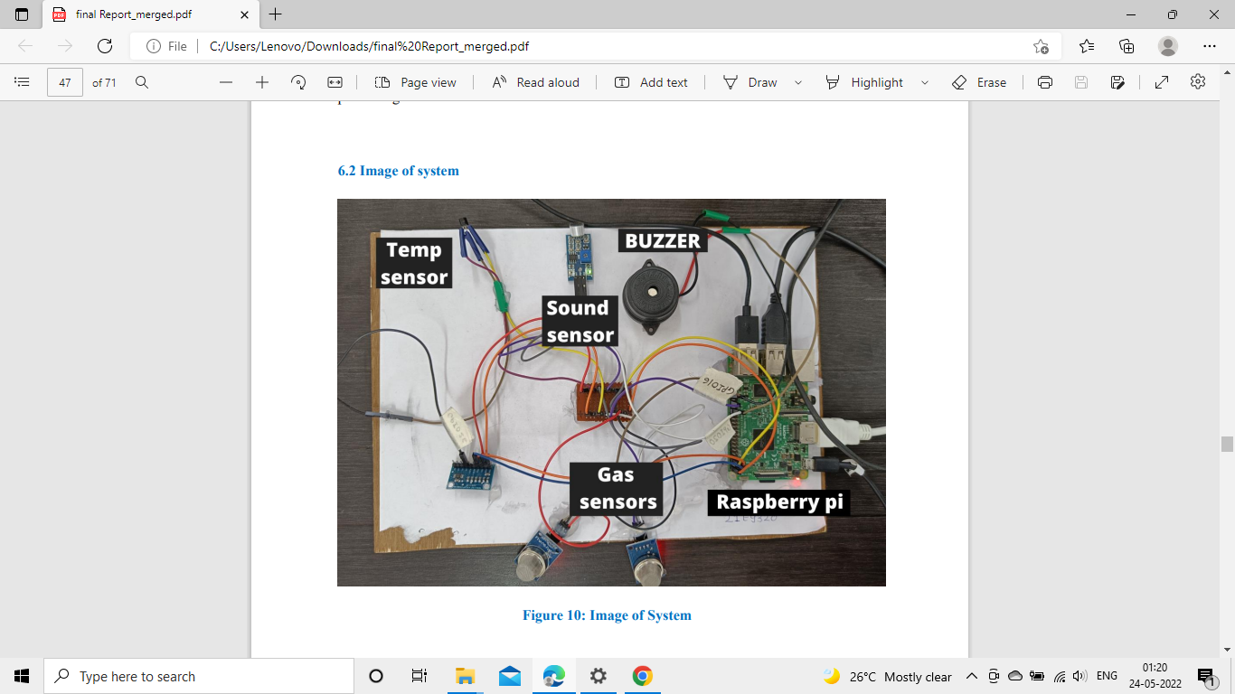Rotate the PDF pages

tap(297, 82)
